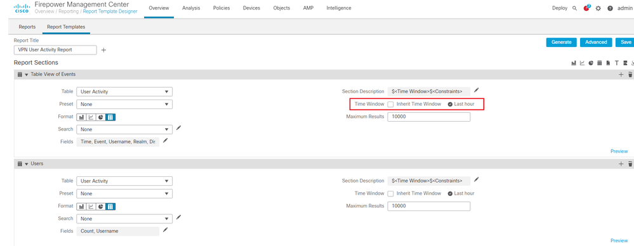Image resolution: width=634 pixels, height=246 pixels.
Task: Add page break from Report Sections toolbar
Action: (625, 63)
